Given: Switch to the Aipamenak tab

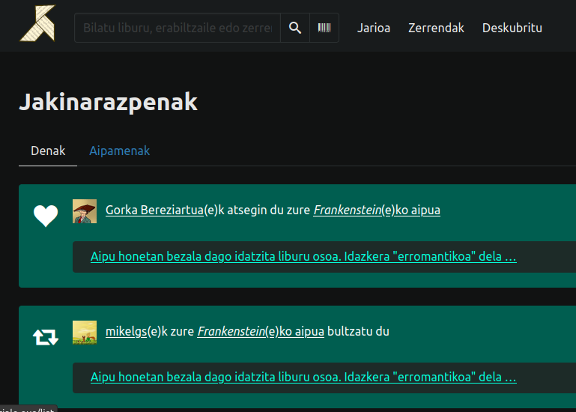Looking at the screenshot, I should point(120,151).
